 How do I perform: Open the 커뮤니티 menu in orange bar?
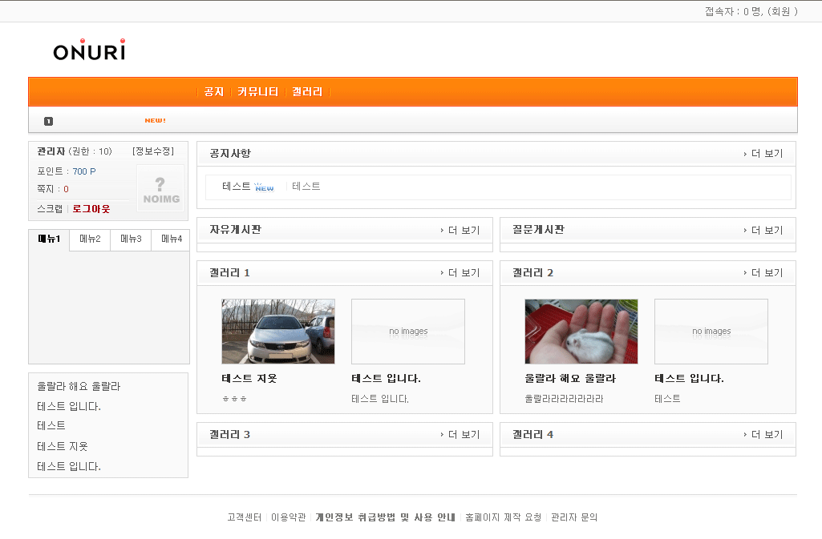257,92
